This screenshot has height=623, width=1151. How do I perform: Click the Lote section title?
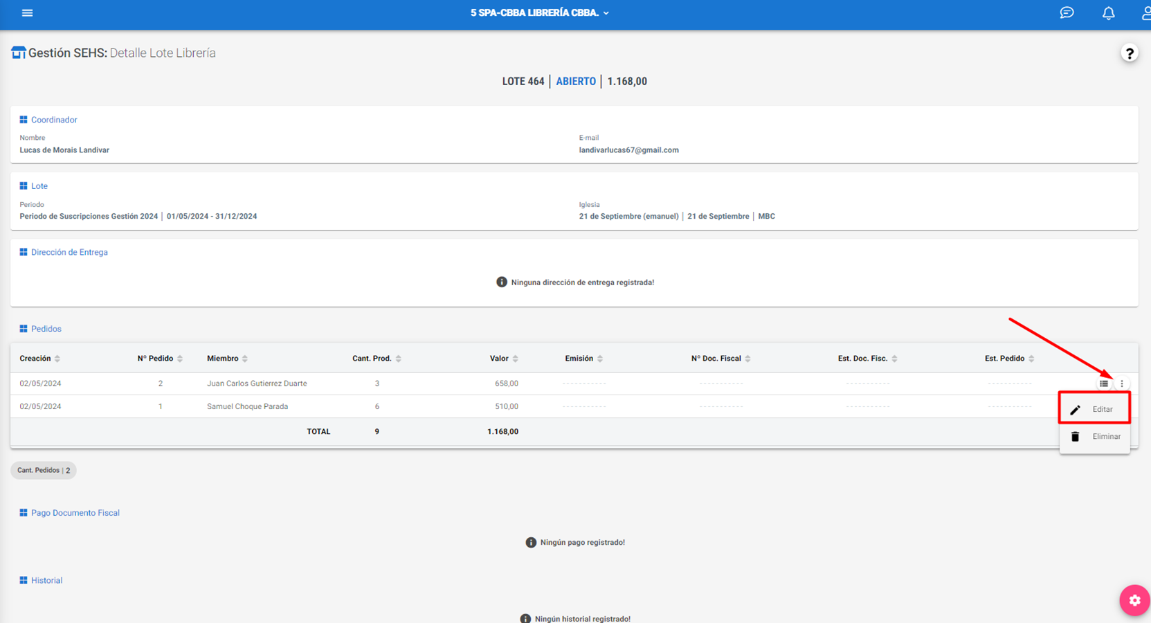[x=39, y=186]
